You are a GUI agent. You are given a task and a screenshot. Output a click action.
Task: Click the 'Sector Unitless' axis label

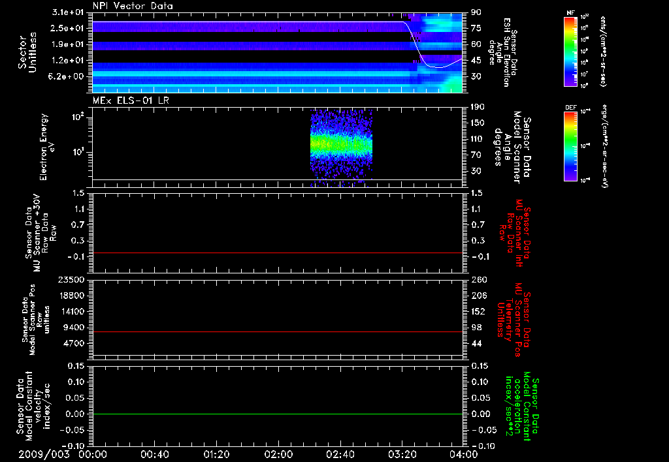27,52
